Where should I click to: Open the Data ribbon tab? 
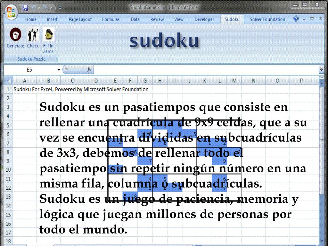pos(135,20)
